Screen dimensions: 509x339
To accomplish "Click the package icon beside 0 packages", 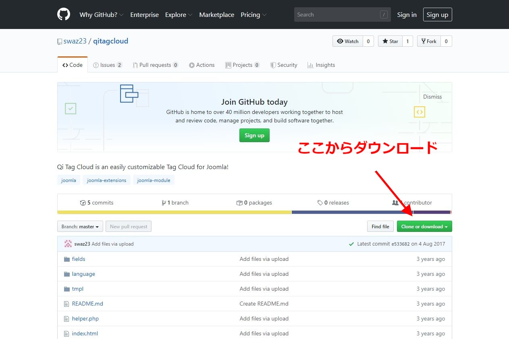I will coord(240,203).
